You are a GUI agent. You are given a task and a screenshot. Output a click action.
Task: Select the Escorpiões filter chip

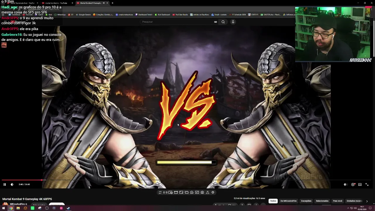click(x=306, y=201)
